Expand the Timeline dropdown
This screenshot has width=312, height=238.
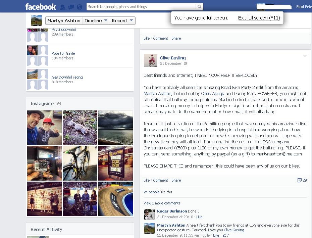96,20
